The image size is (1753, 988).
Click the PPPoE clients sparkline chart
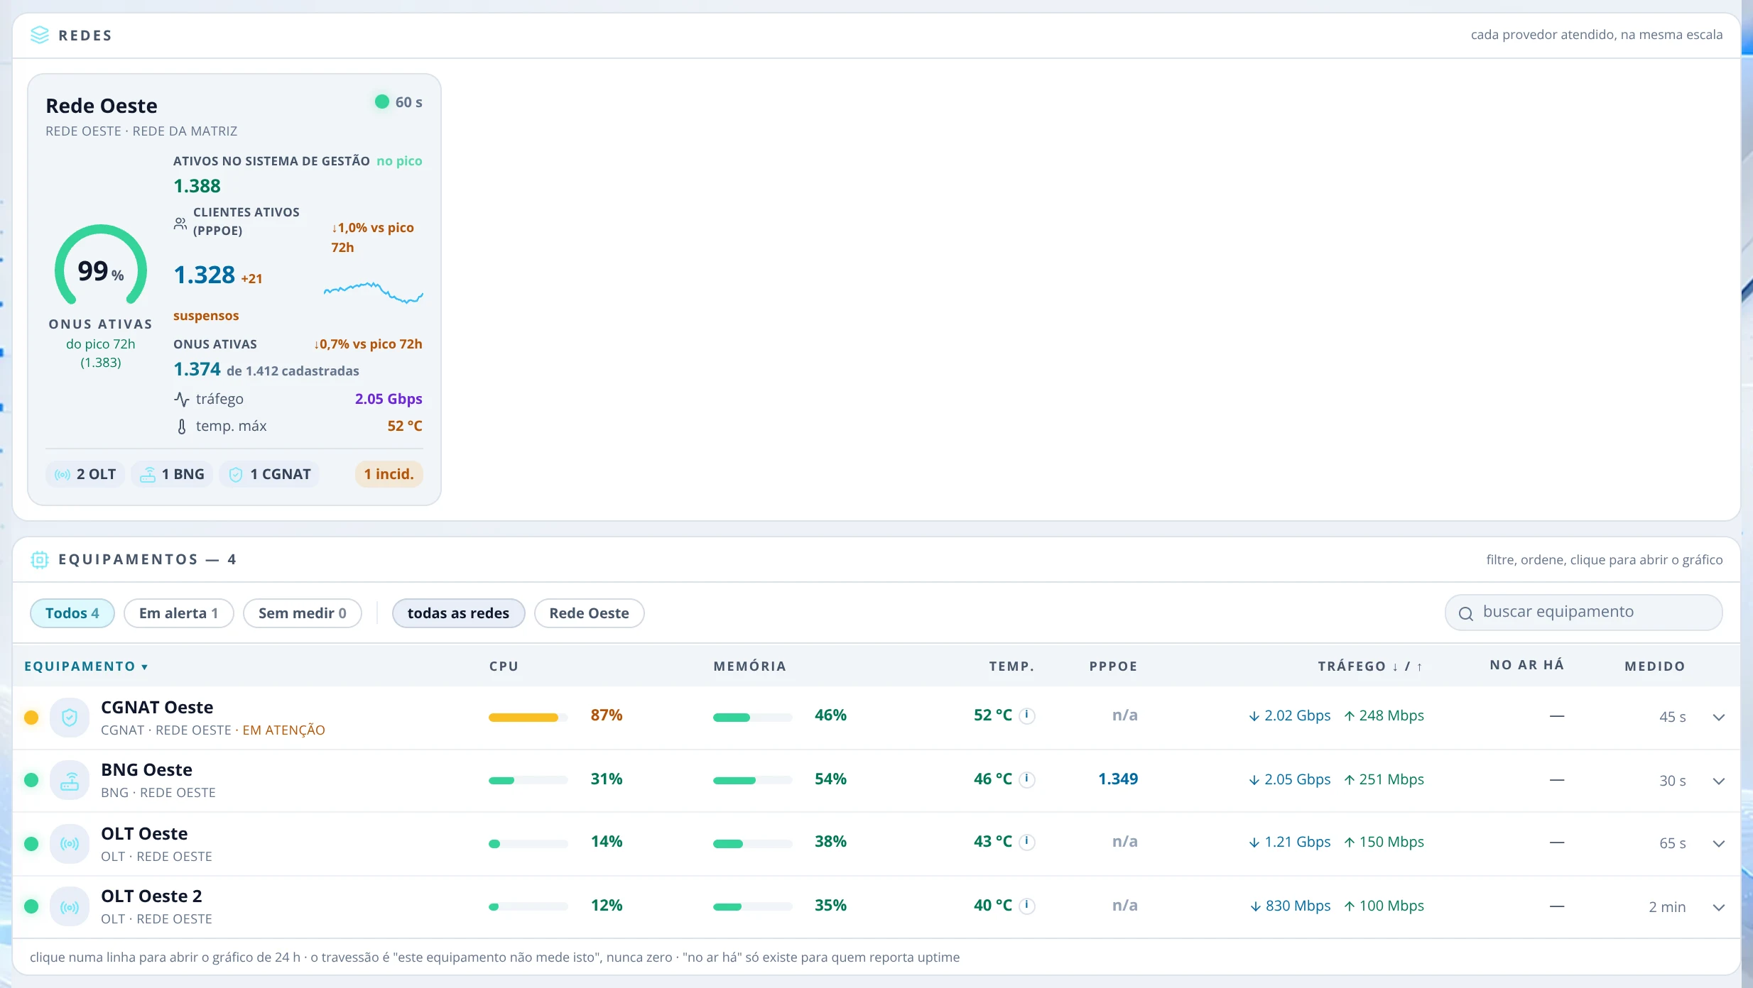point(374,292)
